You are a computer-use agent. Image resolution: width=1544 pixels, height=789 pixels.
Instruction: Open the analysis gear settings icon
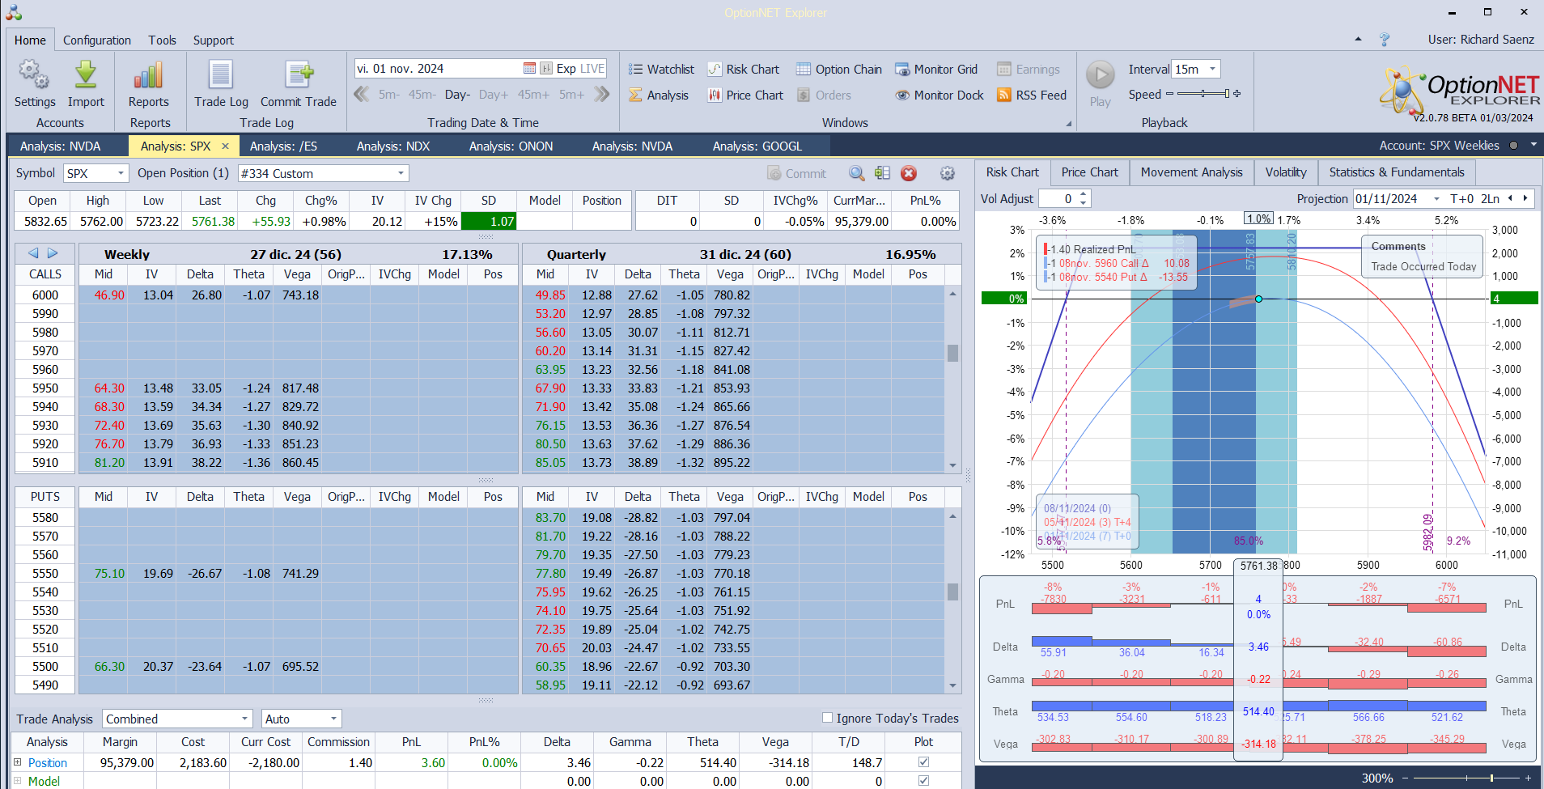(948, 173)
